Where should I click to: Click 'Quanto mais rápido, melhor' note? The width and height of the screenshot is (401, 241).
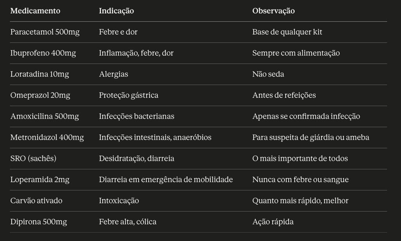tap(300, 201)
